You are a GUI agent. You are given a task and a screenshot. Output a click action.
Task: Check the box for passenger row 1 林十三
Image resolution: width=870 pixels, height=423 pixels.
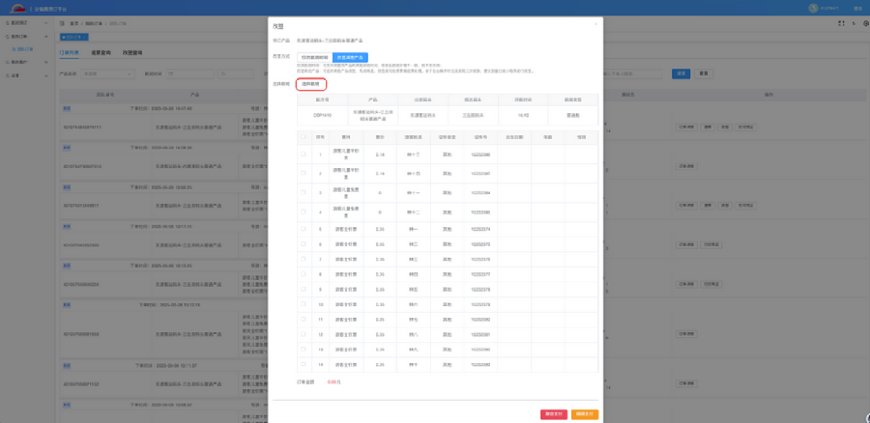click(x=303, y=155)
